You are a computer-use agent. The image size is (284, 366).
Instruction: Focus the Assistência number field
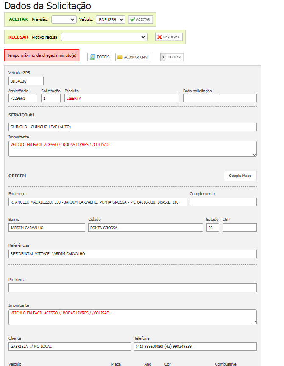pos(23,98)
